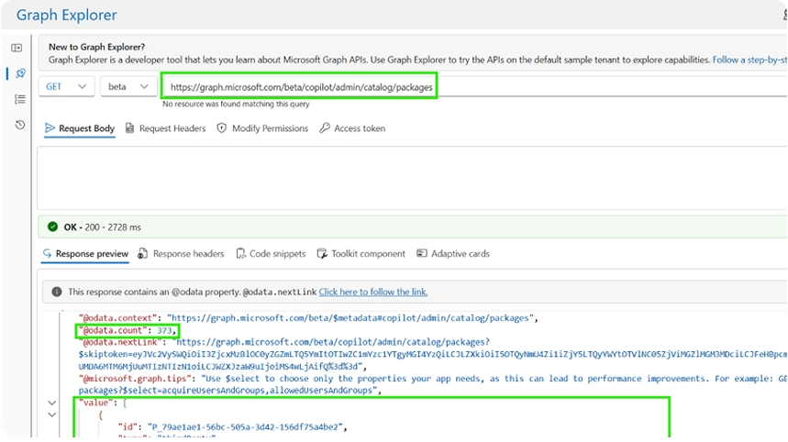This screenshot has width=788, height=442.
Task: Open the history clock icon
Action: (20, 125)
